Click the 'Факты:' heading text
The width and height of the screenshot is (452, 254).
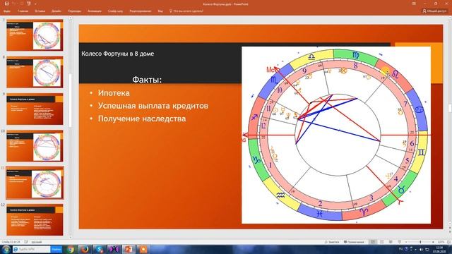(147, 80)
